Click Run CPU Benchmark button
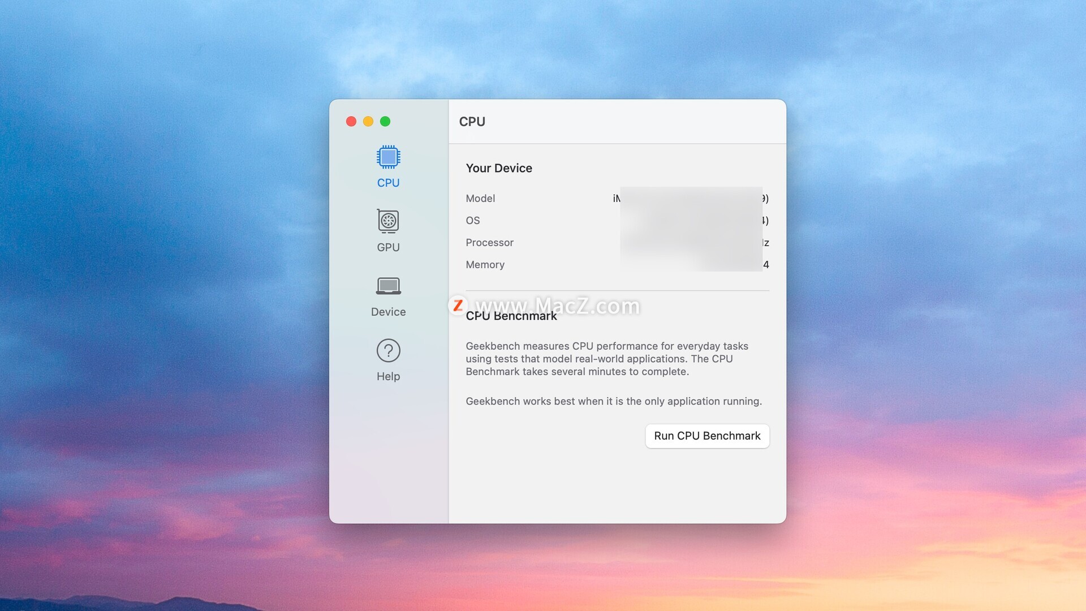1086x611 pixels. [x=707, y=436]
